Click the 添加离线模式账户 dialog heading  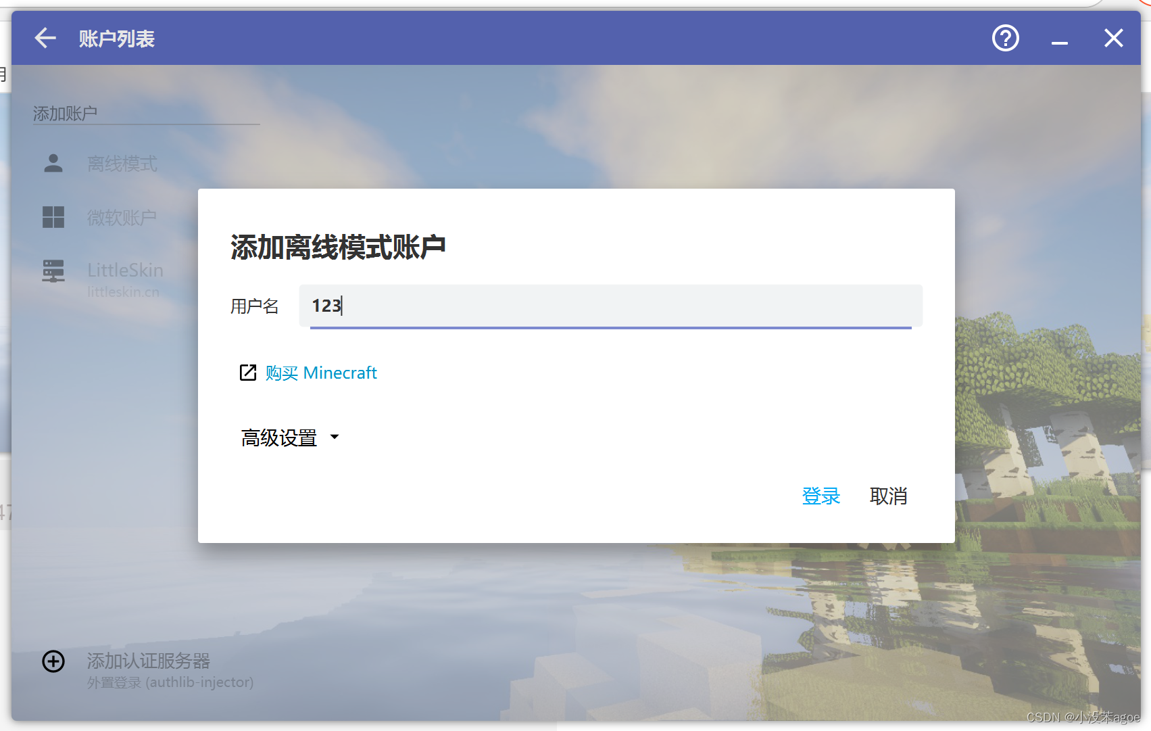338,247
